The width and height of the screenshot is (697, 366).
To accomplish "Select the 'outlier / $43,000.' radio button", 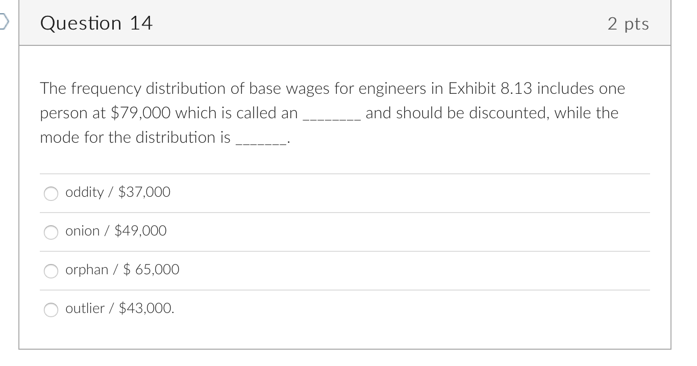I will [x=51, y=310].
